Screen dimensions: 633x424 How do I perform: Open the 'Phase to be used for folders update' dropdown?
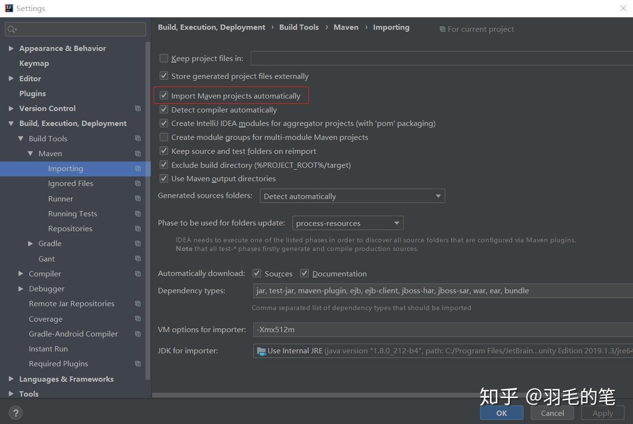(348, 223)
